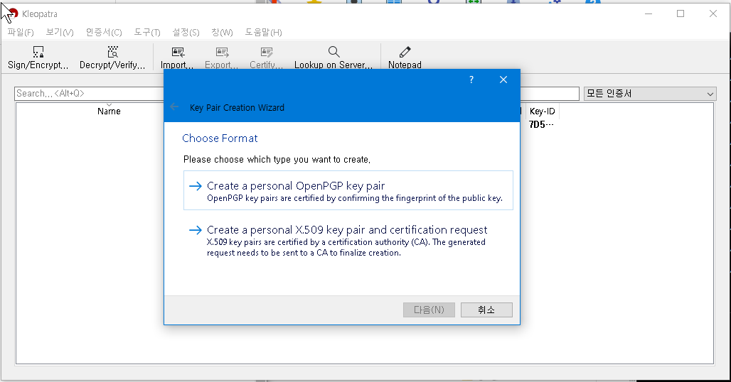731x382 pixels.
Task: Maximize the Kleopatra window
Action: pos(681,13)
